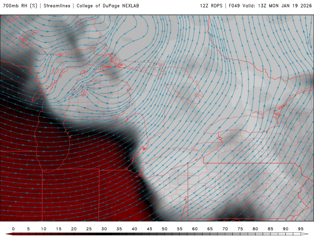Click the 'Valid: 13Z MON JAN 19 2026' text
This screenshot has width=314, height=236.
click(x=277, y=6)
